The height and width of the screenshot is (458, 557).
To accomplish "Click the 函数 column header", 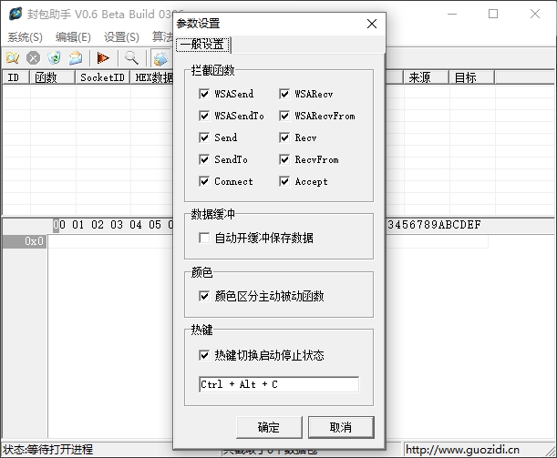I will click(x=53, y=77).
